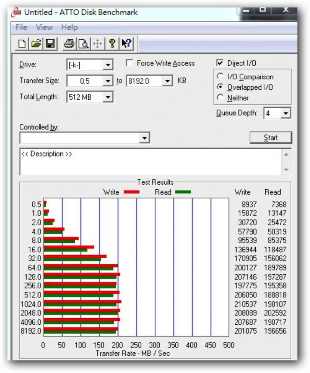Click the context help arrow-question icon

[x=126, y=44]
